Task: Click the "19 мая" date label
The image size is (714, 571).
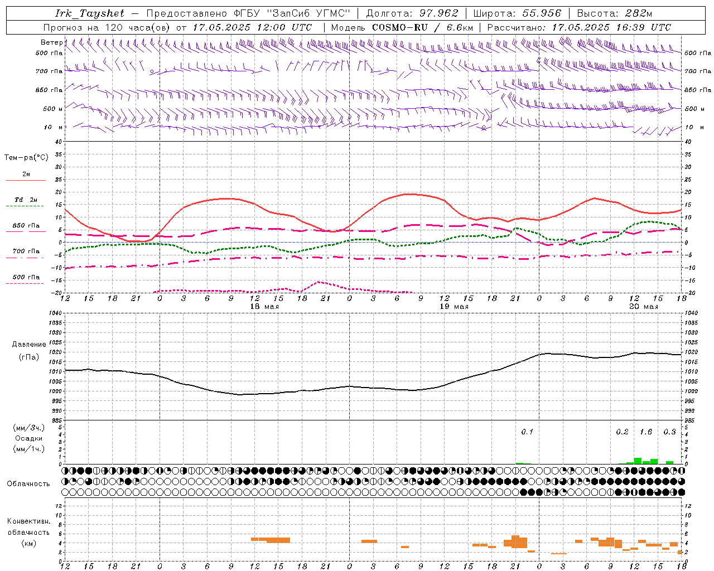Action: click(x=454, y=307)
